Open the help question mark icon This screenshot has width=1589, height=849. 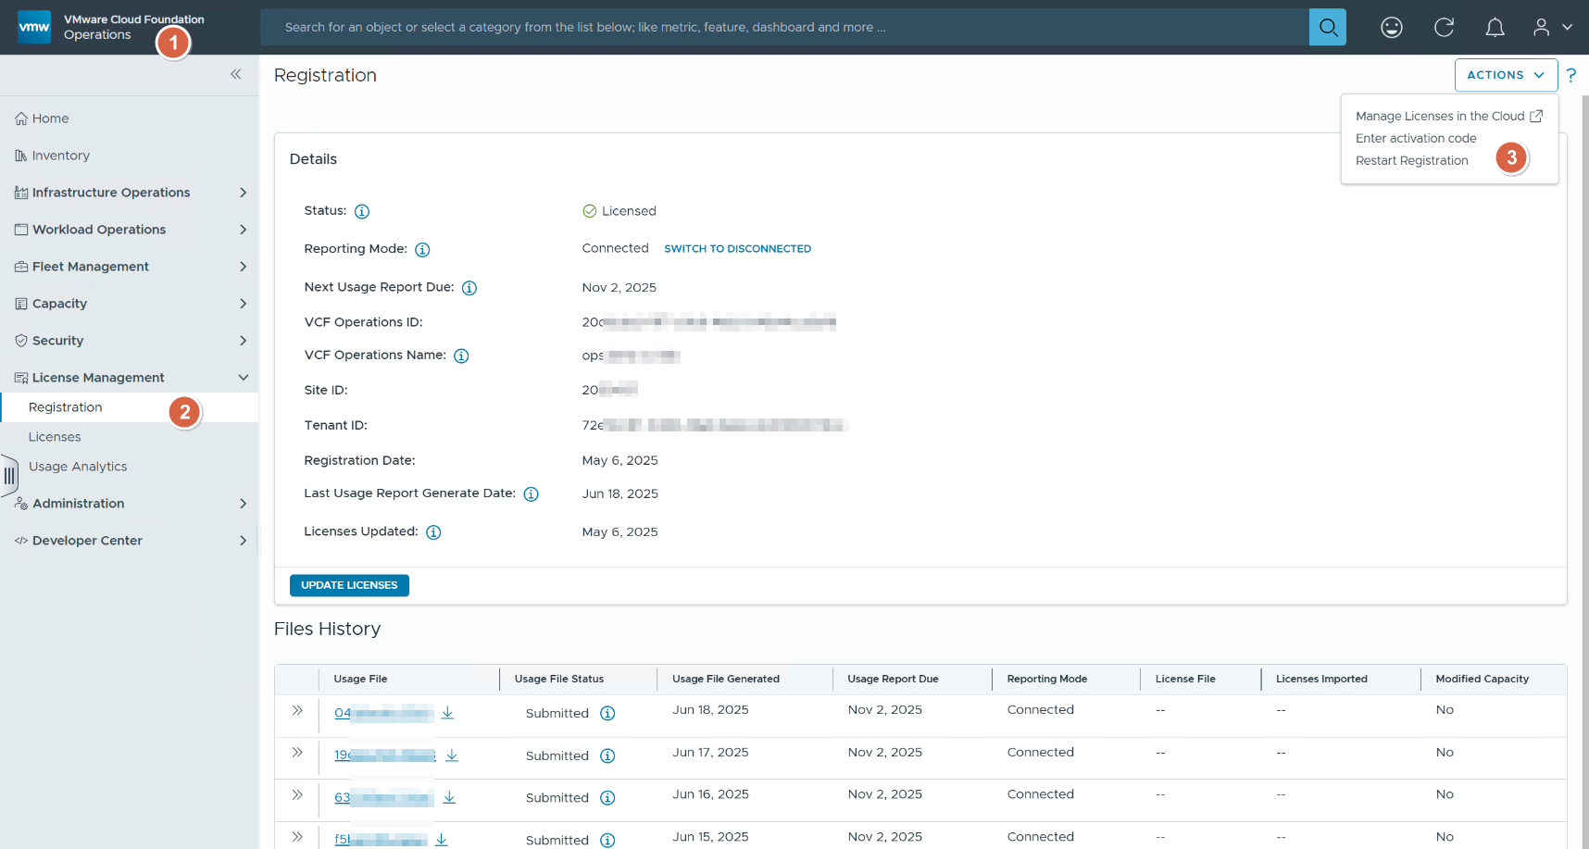click(1571, 75)
